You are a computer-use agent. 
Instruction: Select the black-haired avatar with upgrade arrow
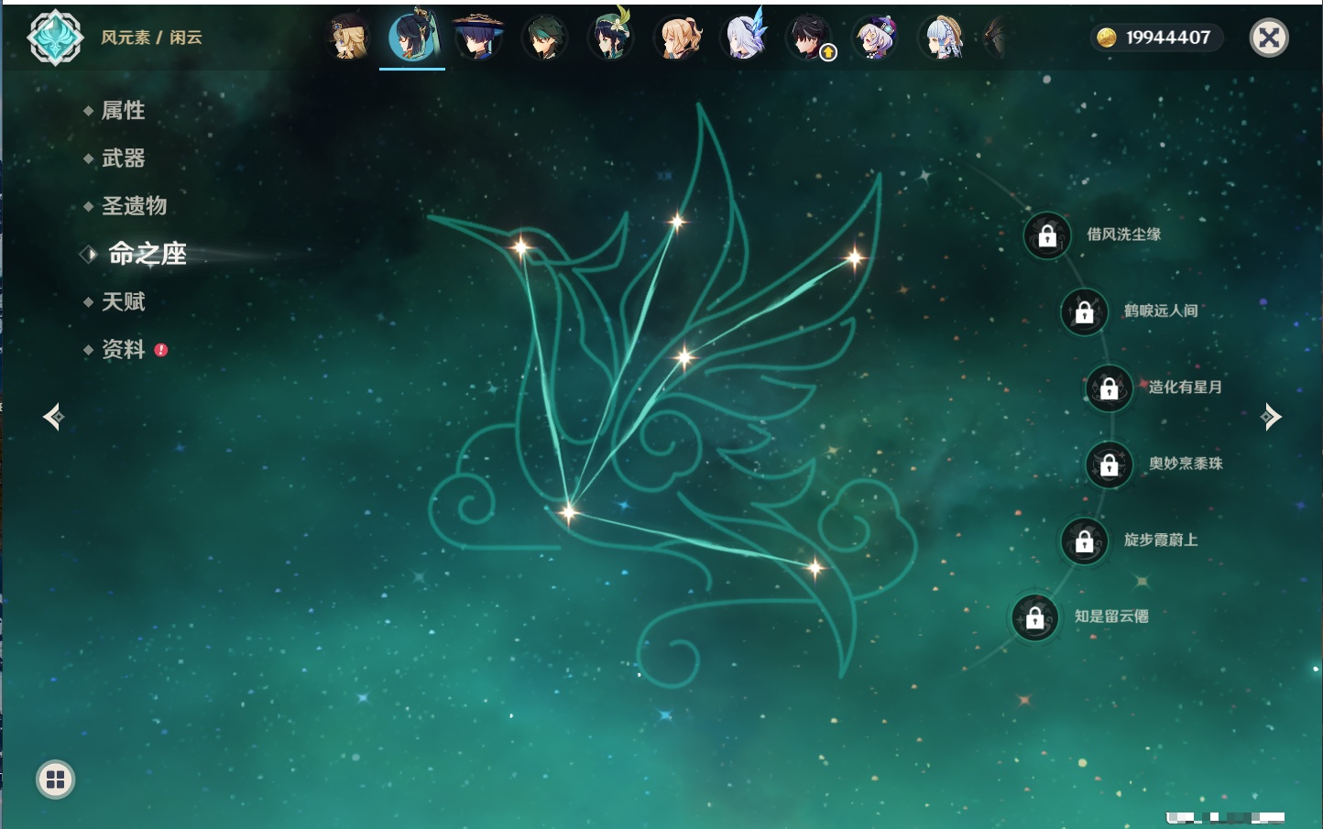[810, 38]
